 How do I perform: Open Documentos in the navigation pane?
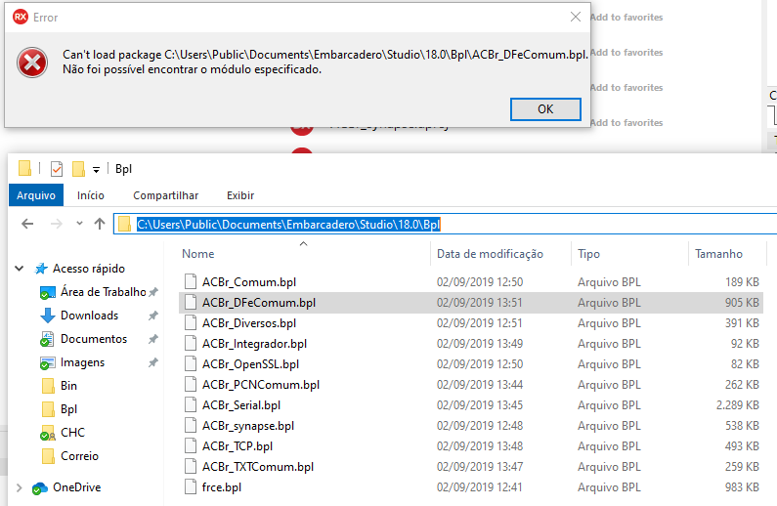pos(94,339)
